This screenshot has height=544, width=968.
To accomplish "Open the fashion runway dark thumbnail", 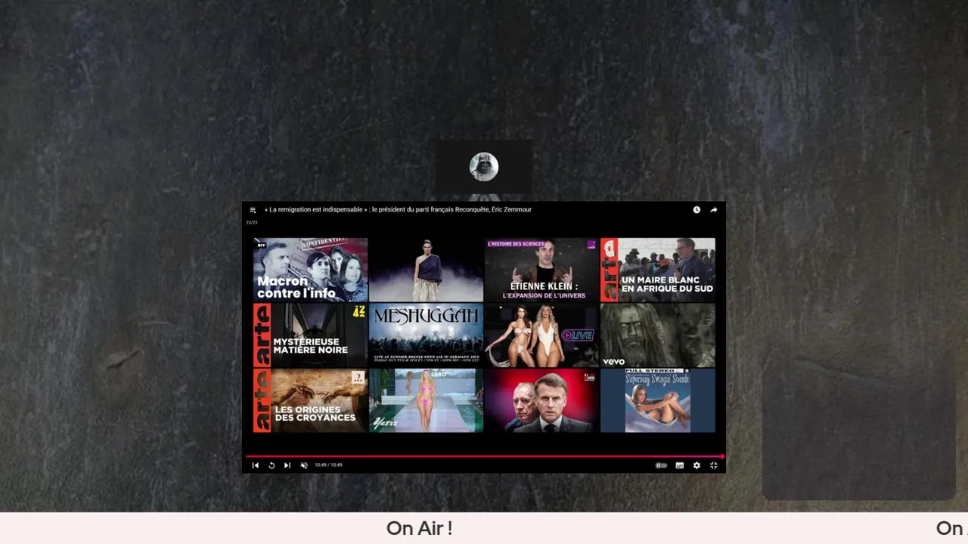I will coord(426,270).
